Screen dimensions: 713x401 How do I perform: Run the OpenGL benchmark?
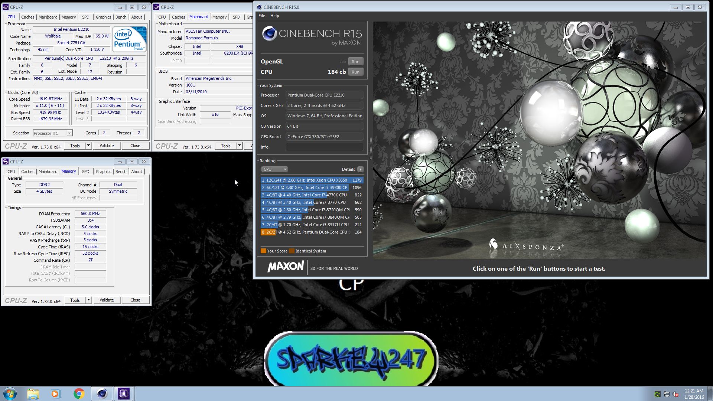(355, 62)
